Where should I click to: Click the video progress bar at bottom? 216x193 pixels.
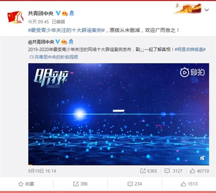click(x=119, y=165)
